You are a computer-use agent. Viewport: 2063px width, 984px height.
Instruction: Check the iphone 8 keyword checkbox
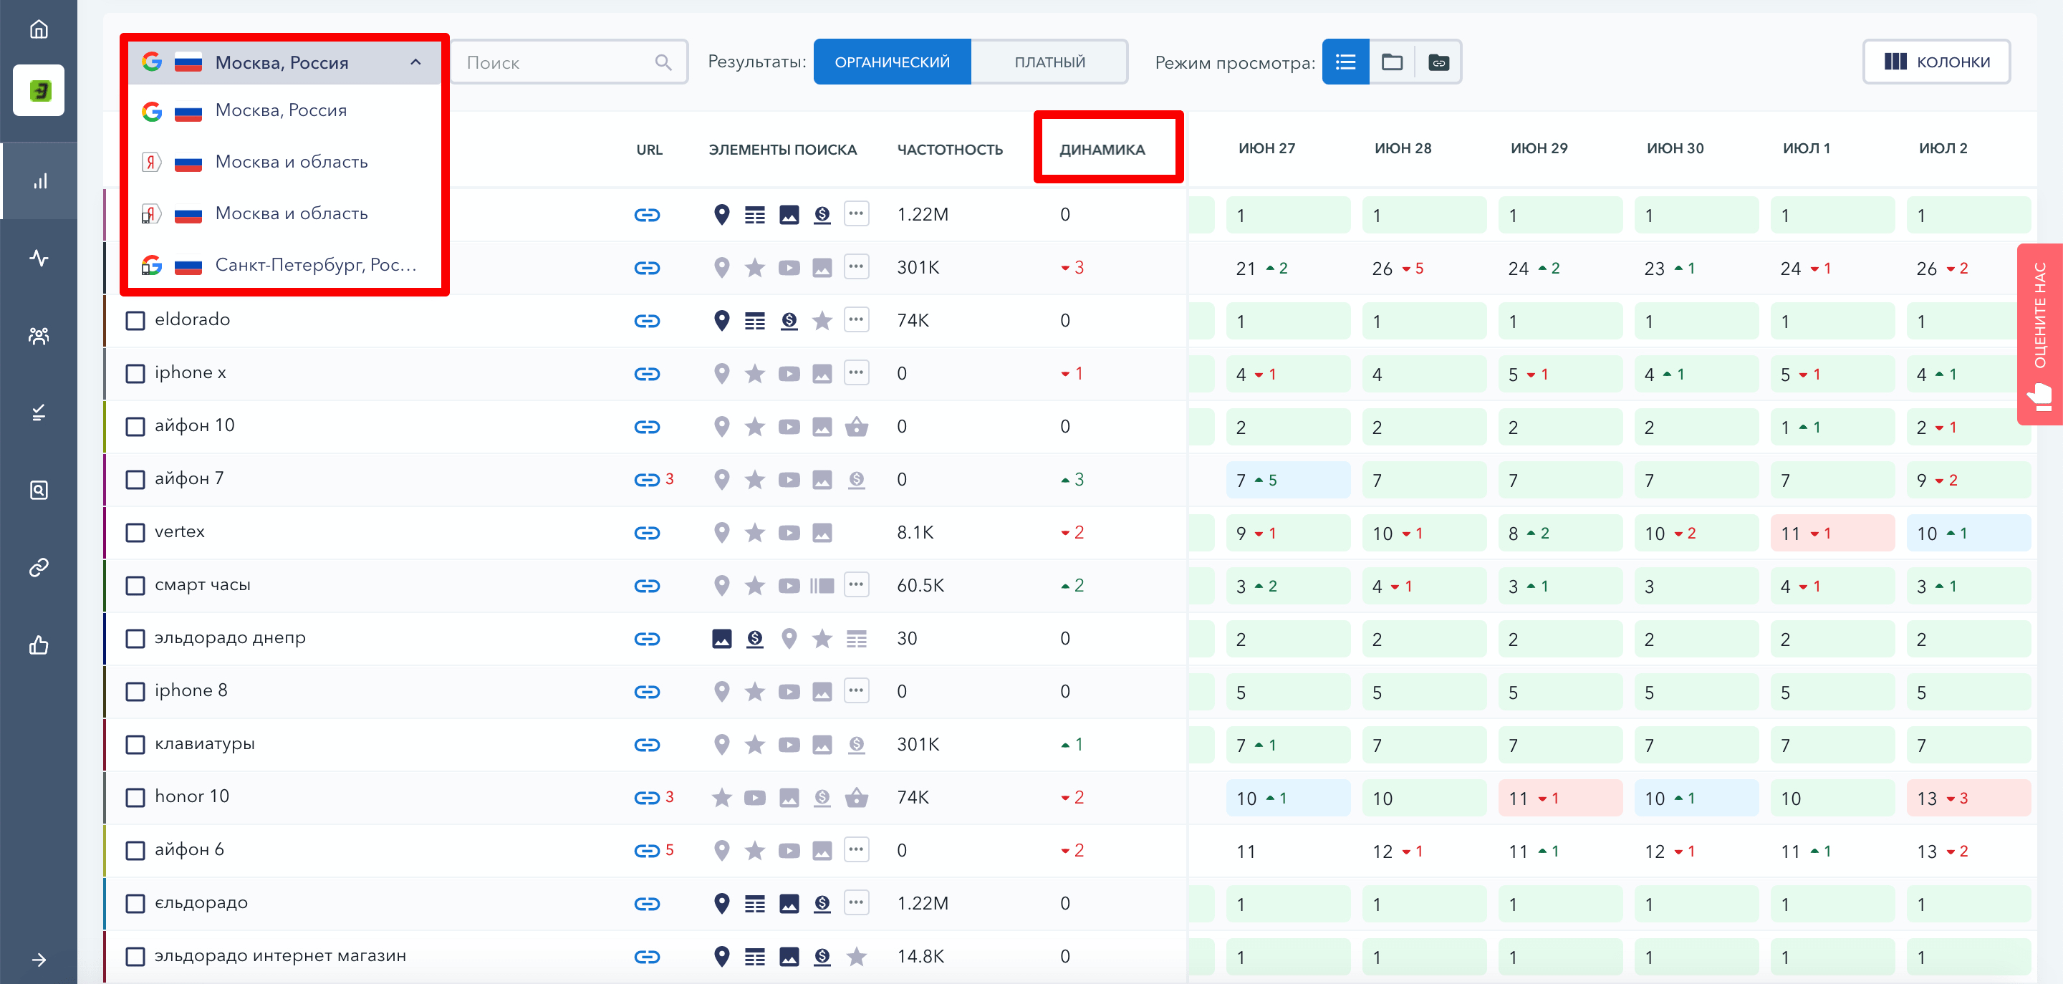pos(135,691)
